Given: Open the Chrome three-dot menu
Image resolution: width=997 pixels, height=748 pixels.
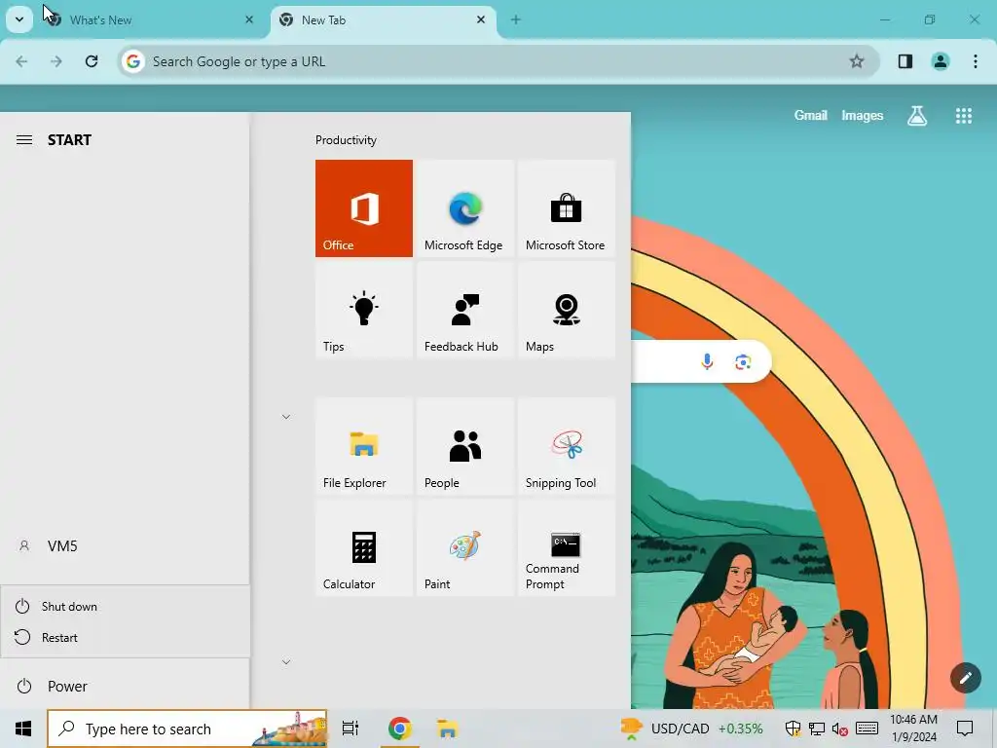Looking at the screenshot, I should pos(975,61).
